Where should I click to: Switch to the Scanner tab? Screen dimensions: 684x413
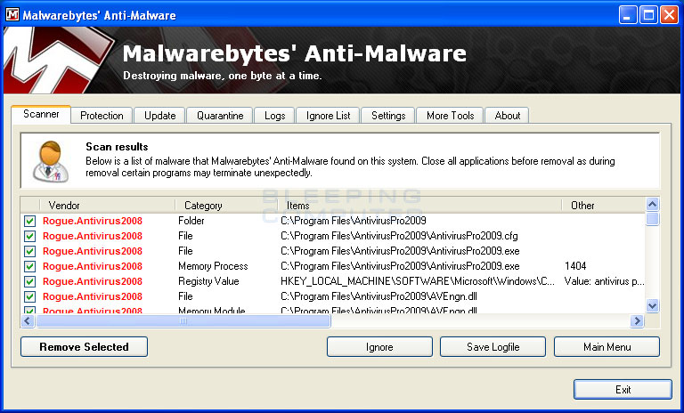(41, 114)
